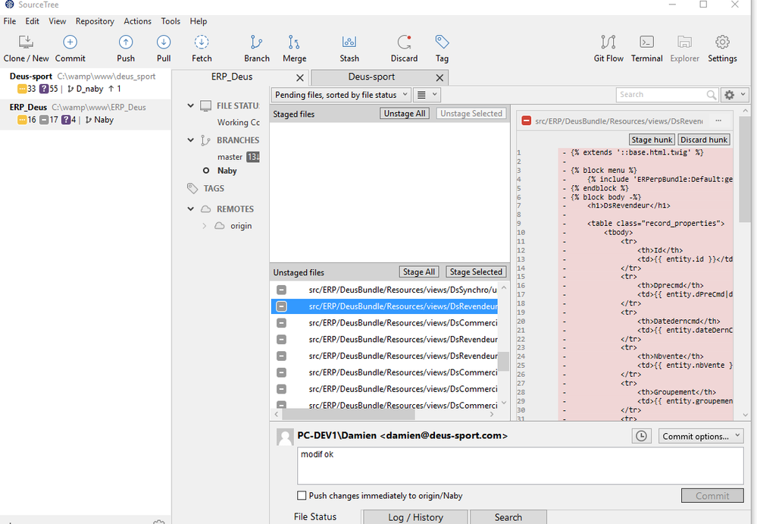Select Deus-sport repository bookmark
This screenshot has width=757, height=524.
tap(86, 83)
